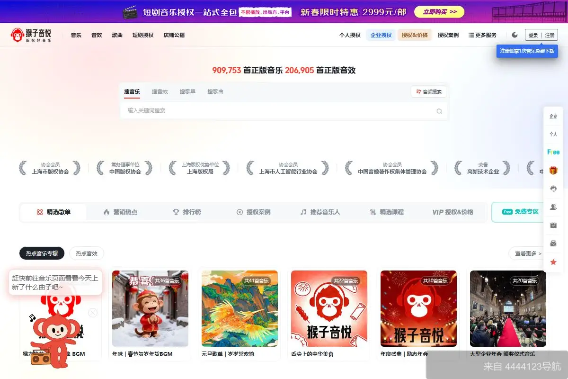Click the calendar icon in right sidebar

pos(553,225)
